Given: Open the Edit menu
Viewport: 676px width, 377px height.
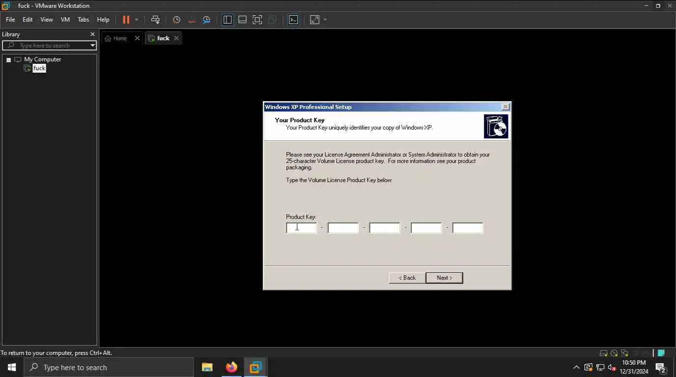Looking at the screenshot, I should pos(28,20).
